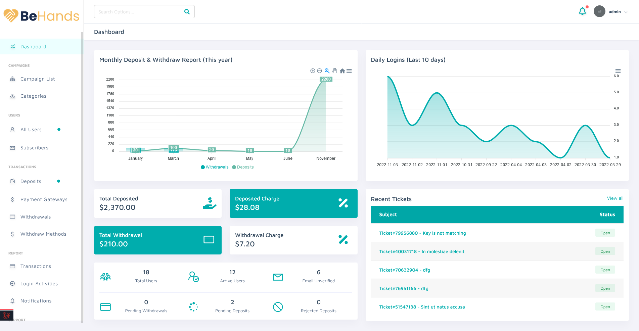Click the Withdrawal Charge $7.20 value
639x331 pixels.
coord(245,244)
